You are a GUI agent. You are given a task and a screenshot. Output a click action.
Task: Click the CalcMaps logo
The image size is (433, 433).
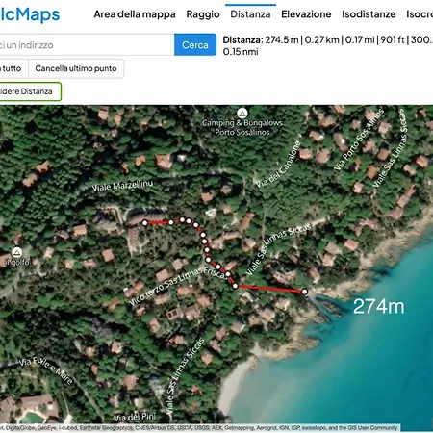(x=30, y=14)
